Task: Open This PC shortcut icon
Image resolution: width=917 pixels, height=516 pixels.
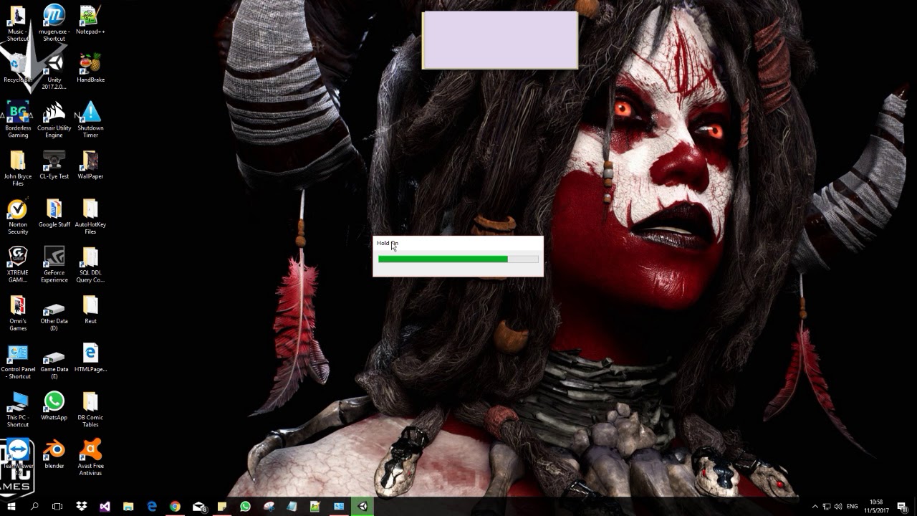Action: 18,410
